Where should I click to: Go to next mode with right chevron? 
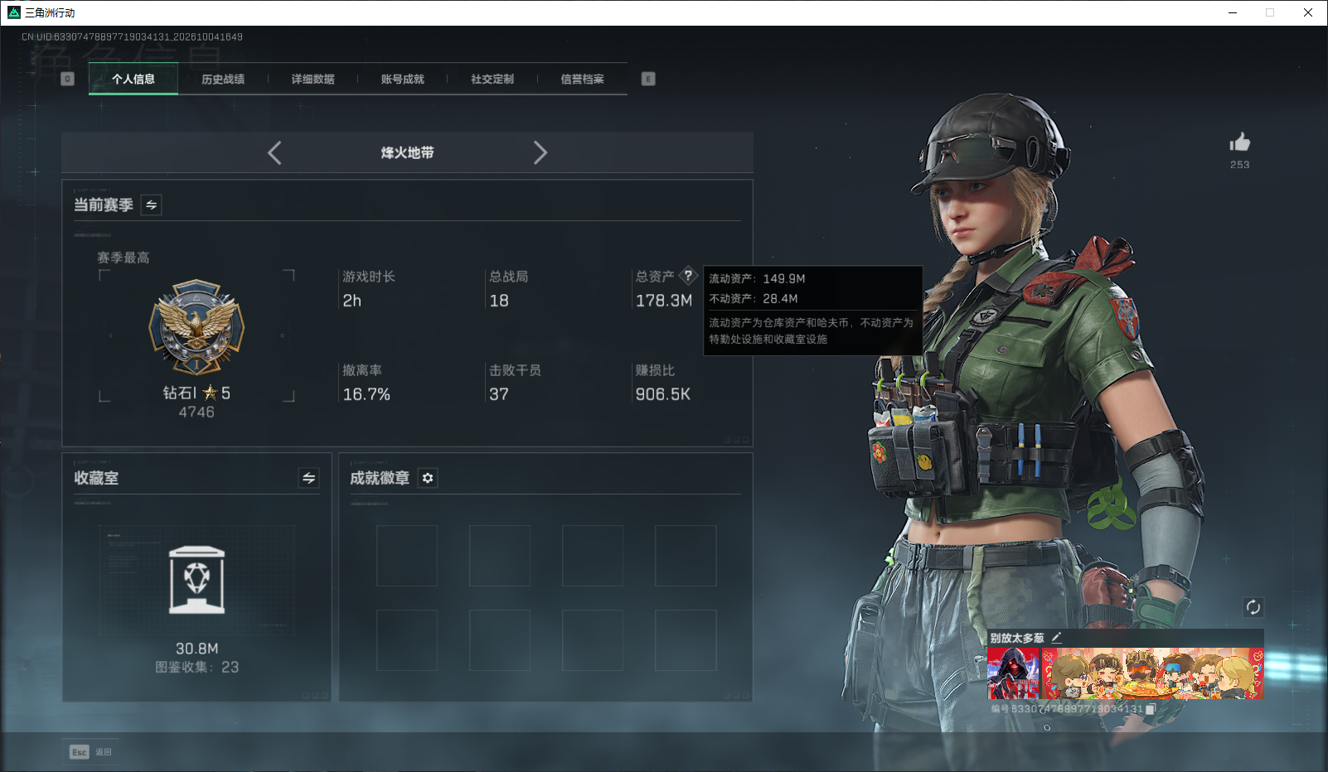coord(540,152)
